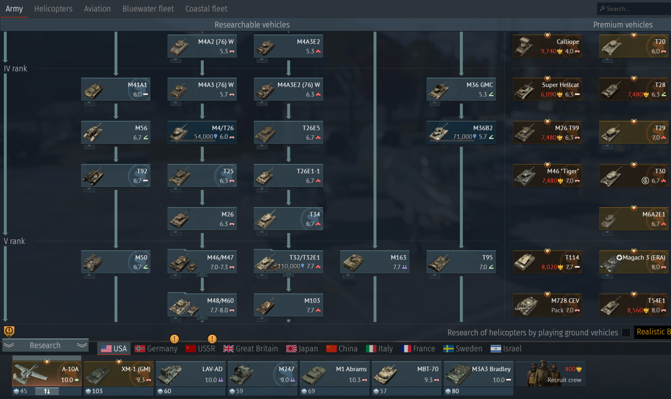Select the premium T114 vehicle

pyautogui.click(x=547, y=262)
